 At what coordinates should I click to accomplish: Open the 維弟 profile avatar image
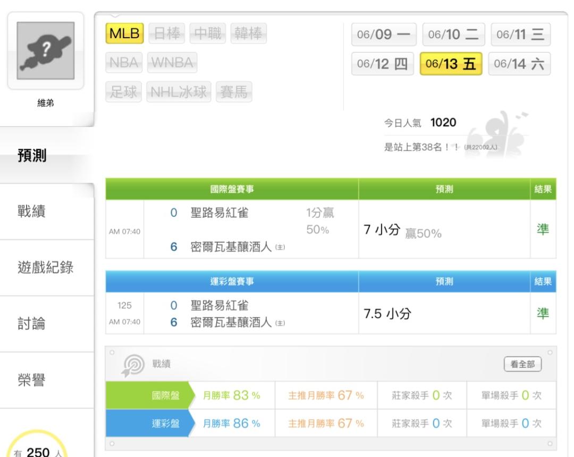coord(46,50)
